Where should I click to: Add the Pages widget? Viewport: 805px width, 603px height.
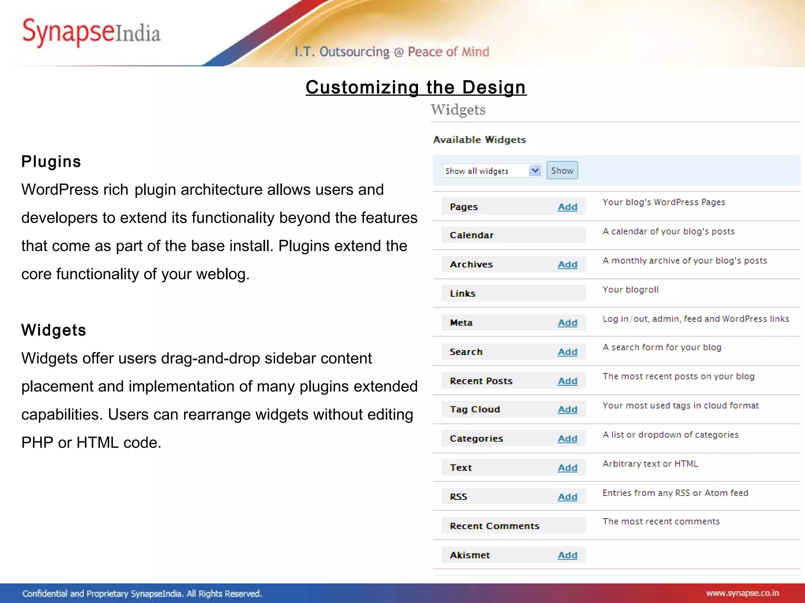[x=568, y=207]
